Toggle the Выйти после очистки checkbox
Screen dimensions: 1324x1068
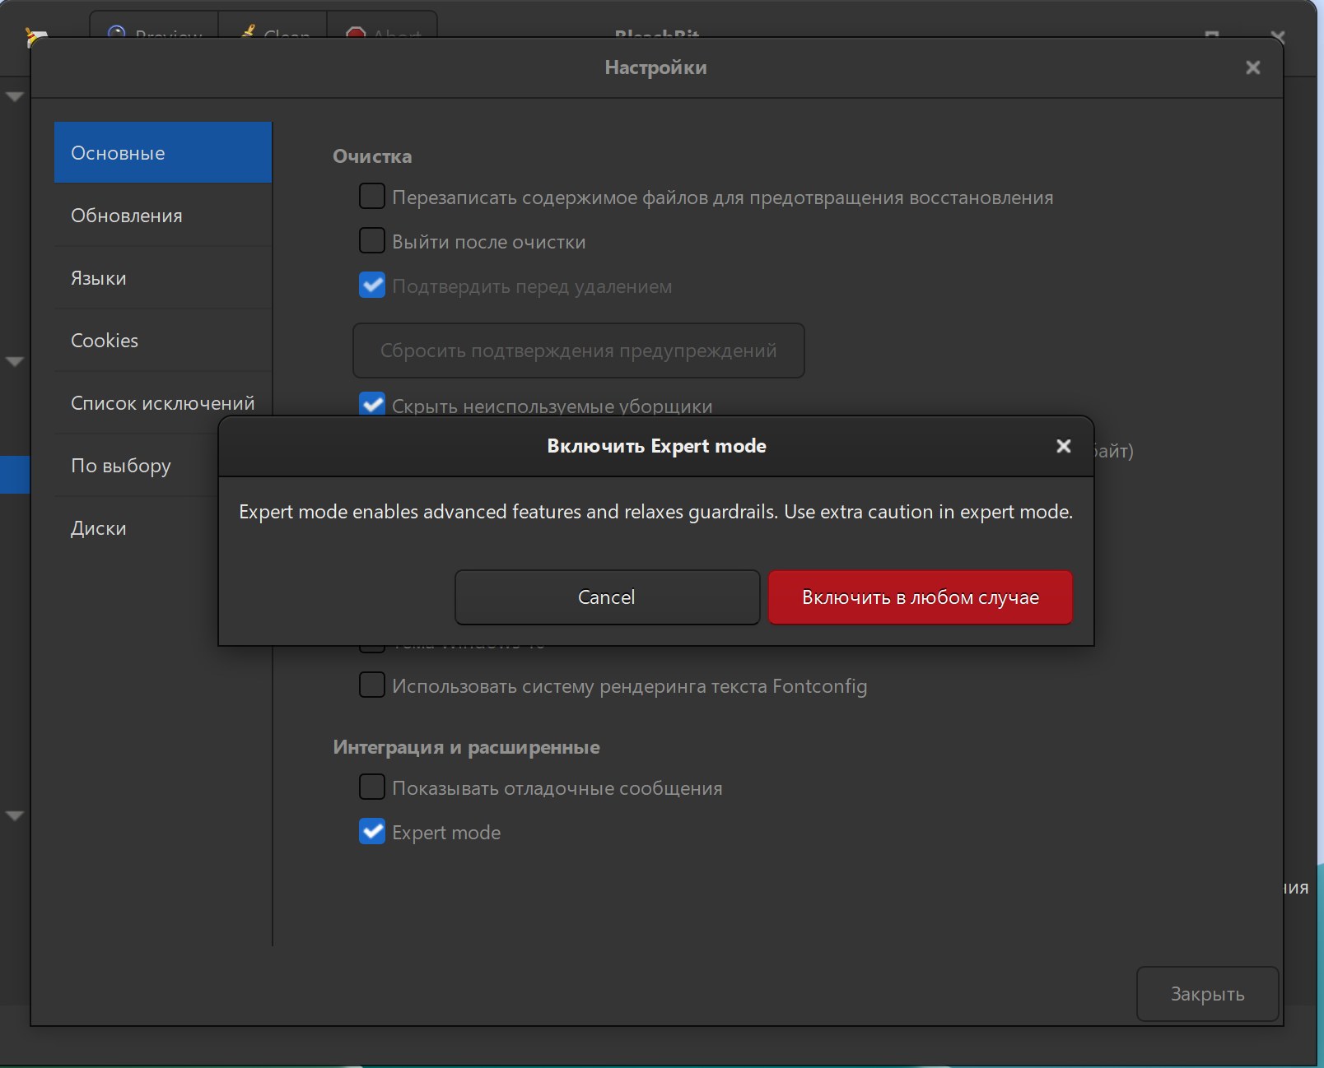(x=372, y=241)
